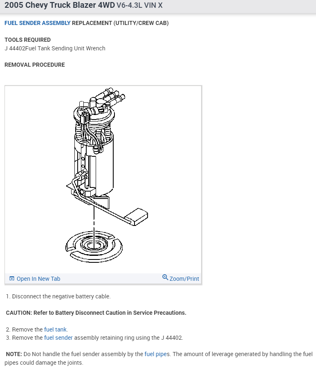The image size is (316, 370).
Task: Click the Zoom/Print magnifier icon
Action: (165, 277)
